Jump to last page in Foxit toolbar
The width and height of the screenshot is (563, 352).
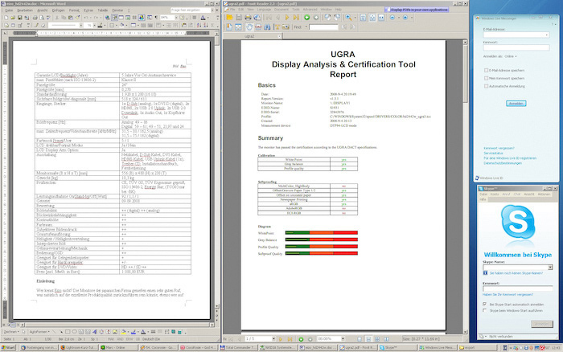click(296, 17)
